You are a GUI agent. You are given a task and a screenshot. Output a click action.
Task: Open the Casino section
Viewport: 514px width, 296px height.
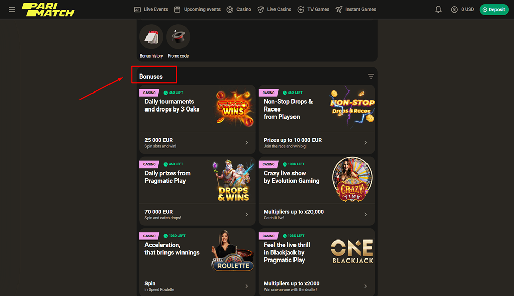244,9
